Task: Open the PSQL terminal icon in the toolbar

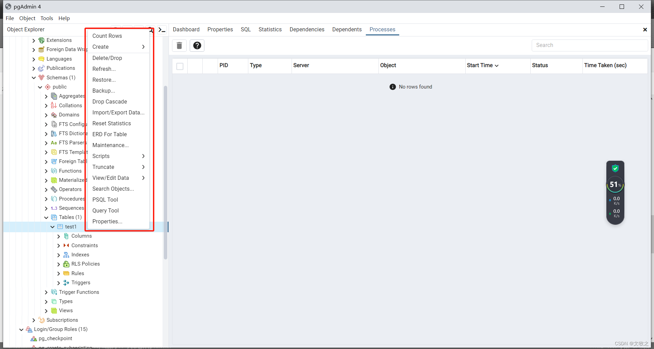Action: [162, 30]
